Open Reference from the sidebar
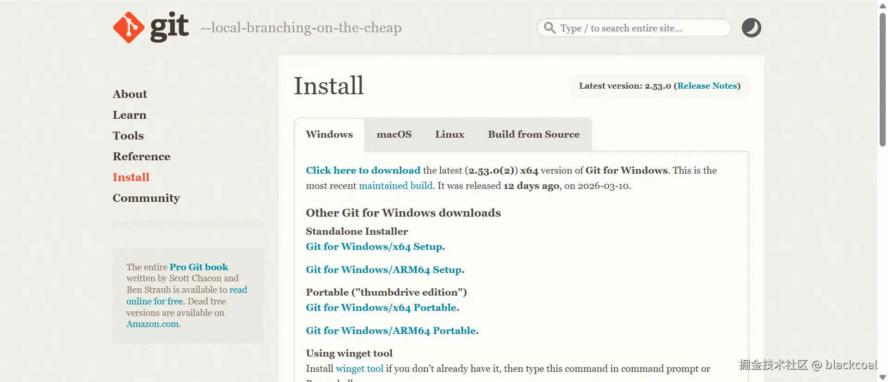Screen dimensions: 888x382 point(142,157)
